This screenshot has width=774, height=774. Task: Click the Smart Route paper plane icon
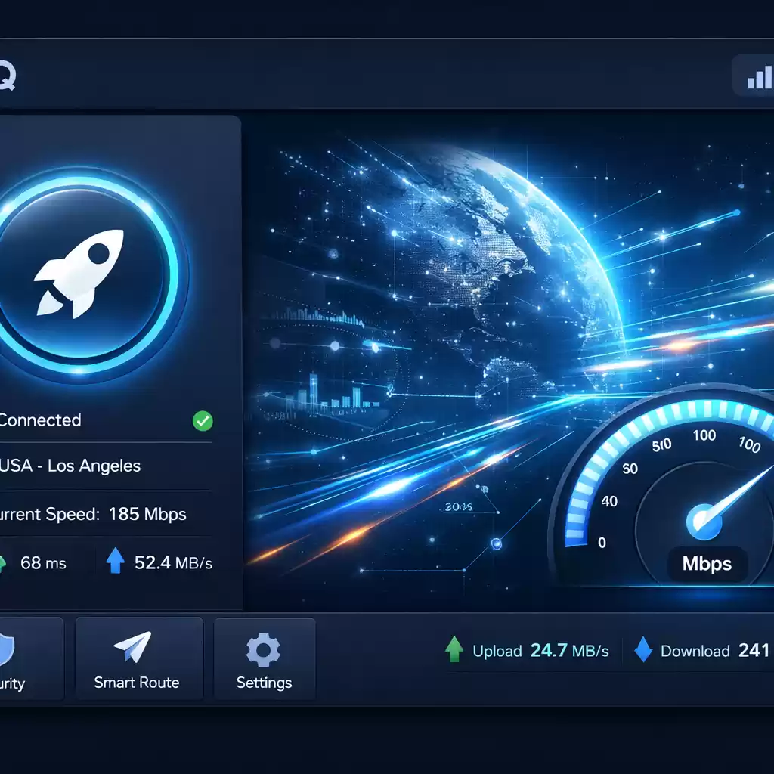[x=133, y=649]
